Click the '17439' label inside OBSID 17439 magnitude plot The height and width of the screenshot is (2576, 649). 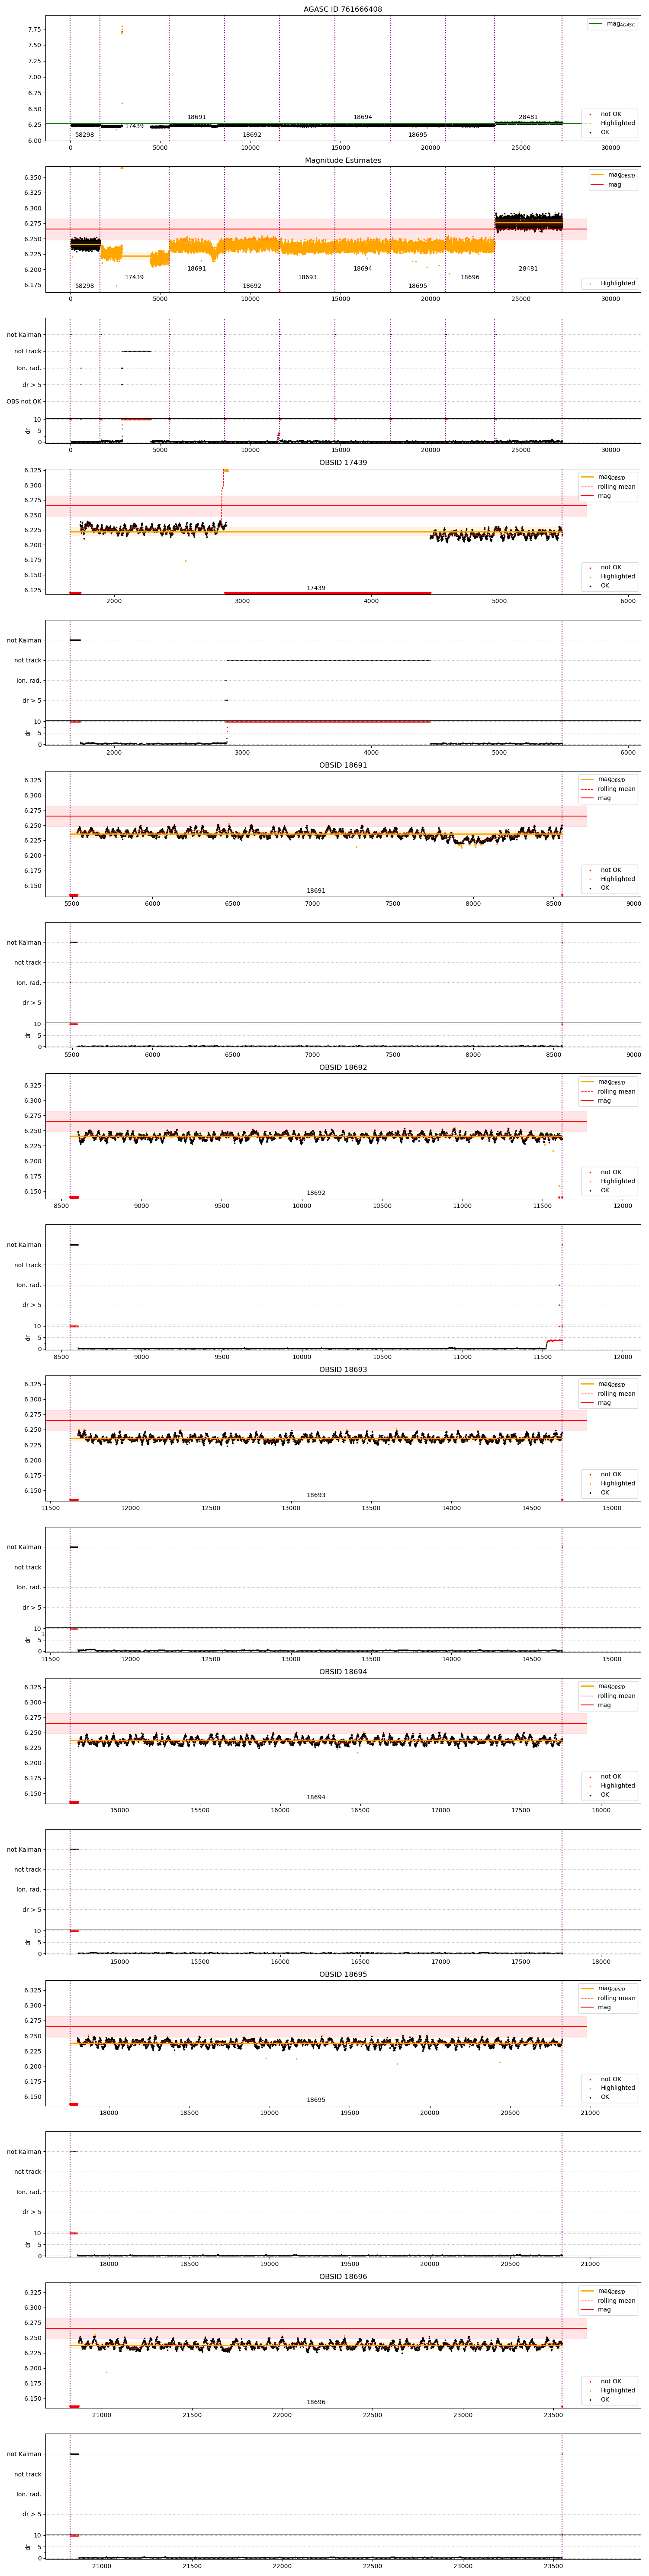pyautogui.click(x=316, y=588)
